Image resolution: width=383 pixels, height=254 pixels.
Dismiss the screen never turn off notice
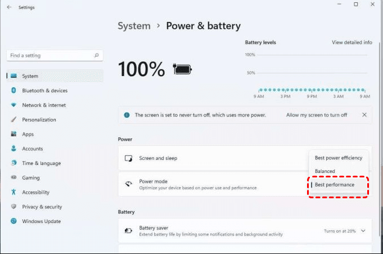tap(364, 115)
